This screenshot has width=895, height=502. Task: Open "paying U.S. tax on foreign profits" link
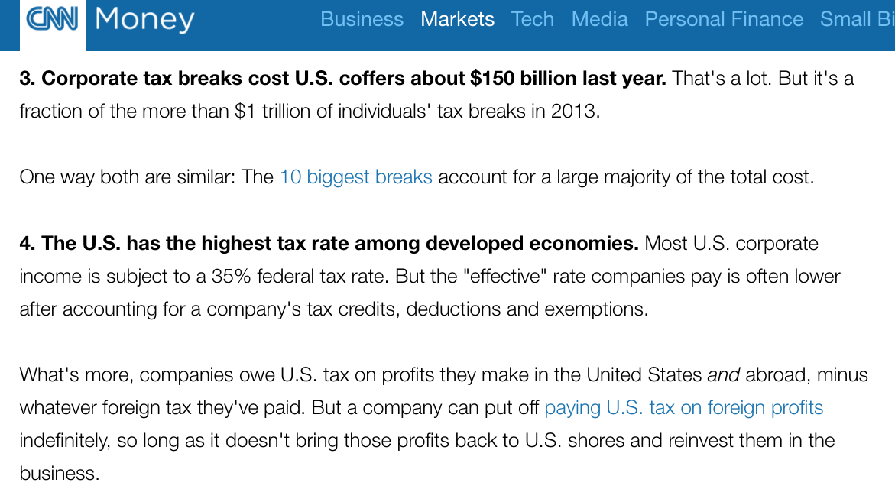[683, 408]
